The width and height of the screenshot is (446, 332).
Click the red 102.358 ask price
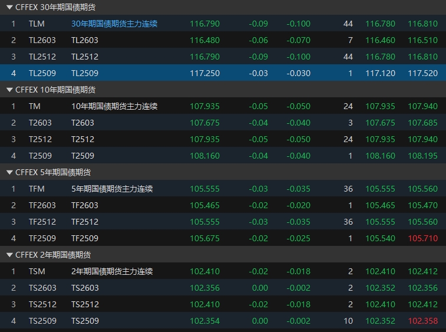coord(422,321)
